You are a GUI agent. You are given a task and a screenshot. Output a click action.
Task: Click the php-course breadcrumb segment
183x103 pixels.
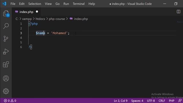[57, 19]
